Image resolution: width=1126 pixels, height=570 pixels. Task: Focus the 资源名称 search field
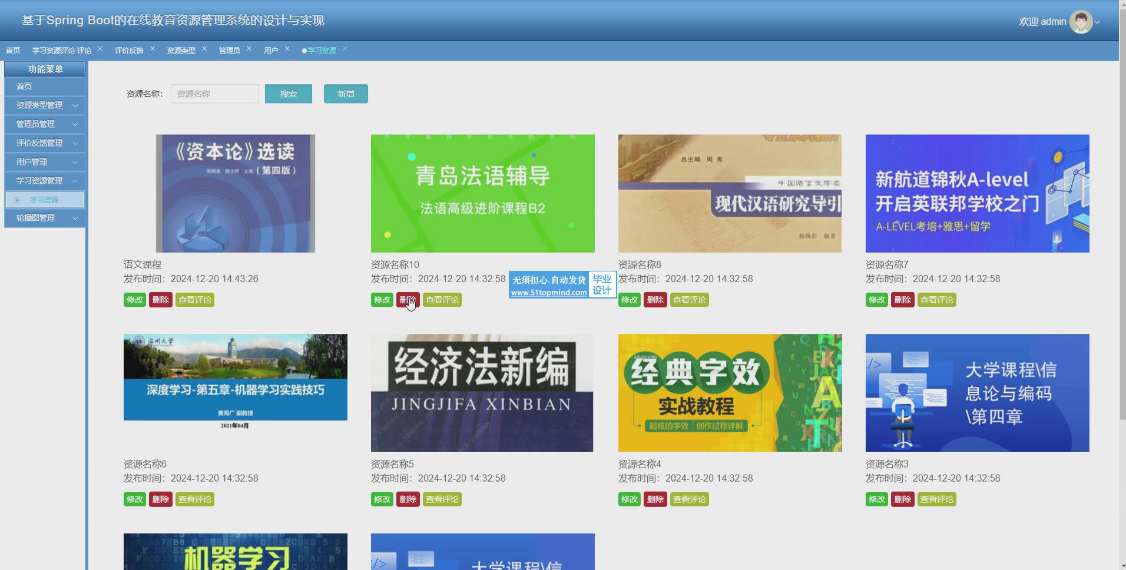[x=214, y=94]
